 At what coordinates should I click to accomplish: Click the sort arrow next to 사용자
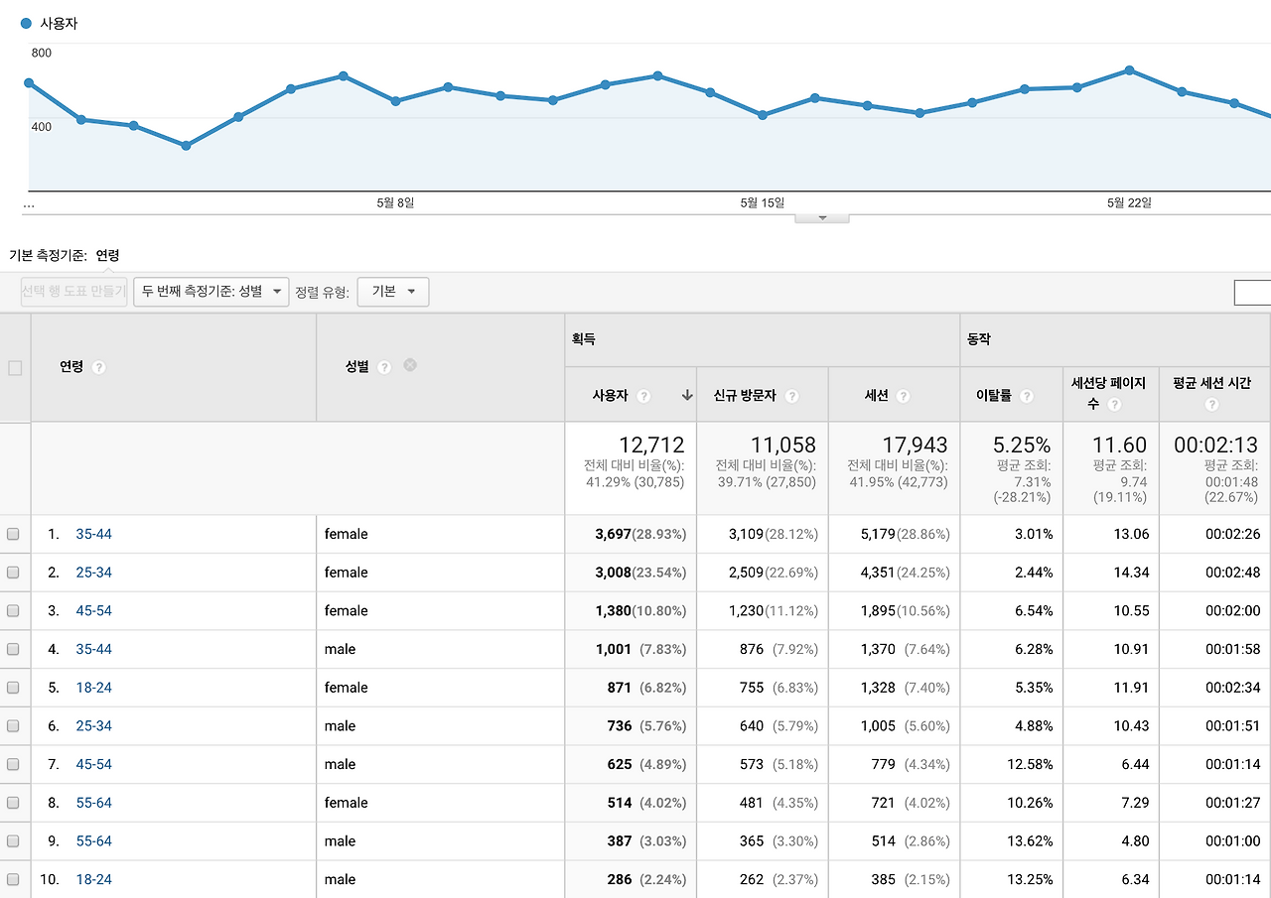click(687, 395)
